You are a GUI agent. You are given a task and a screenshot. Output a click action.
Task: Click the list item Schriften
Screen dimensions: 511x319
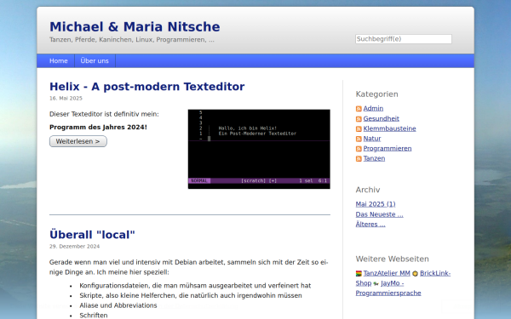click(x=93, y=315)
